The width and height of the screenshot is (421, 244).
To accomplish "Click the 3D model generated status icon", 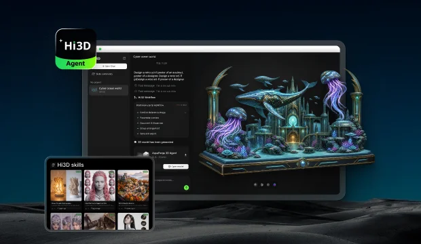I will click(135, 142).
